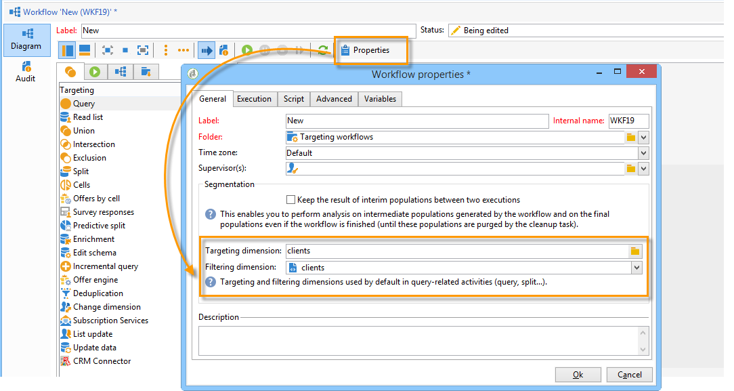Click the main workflow Label field

249,31
